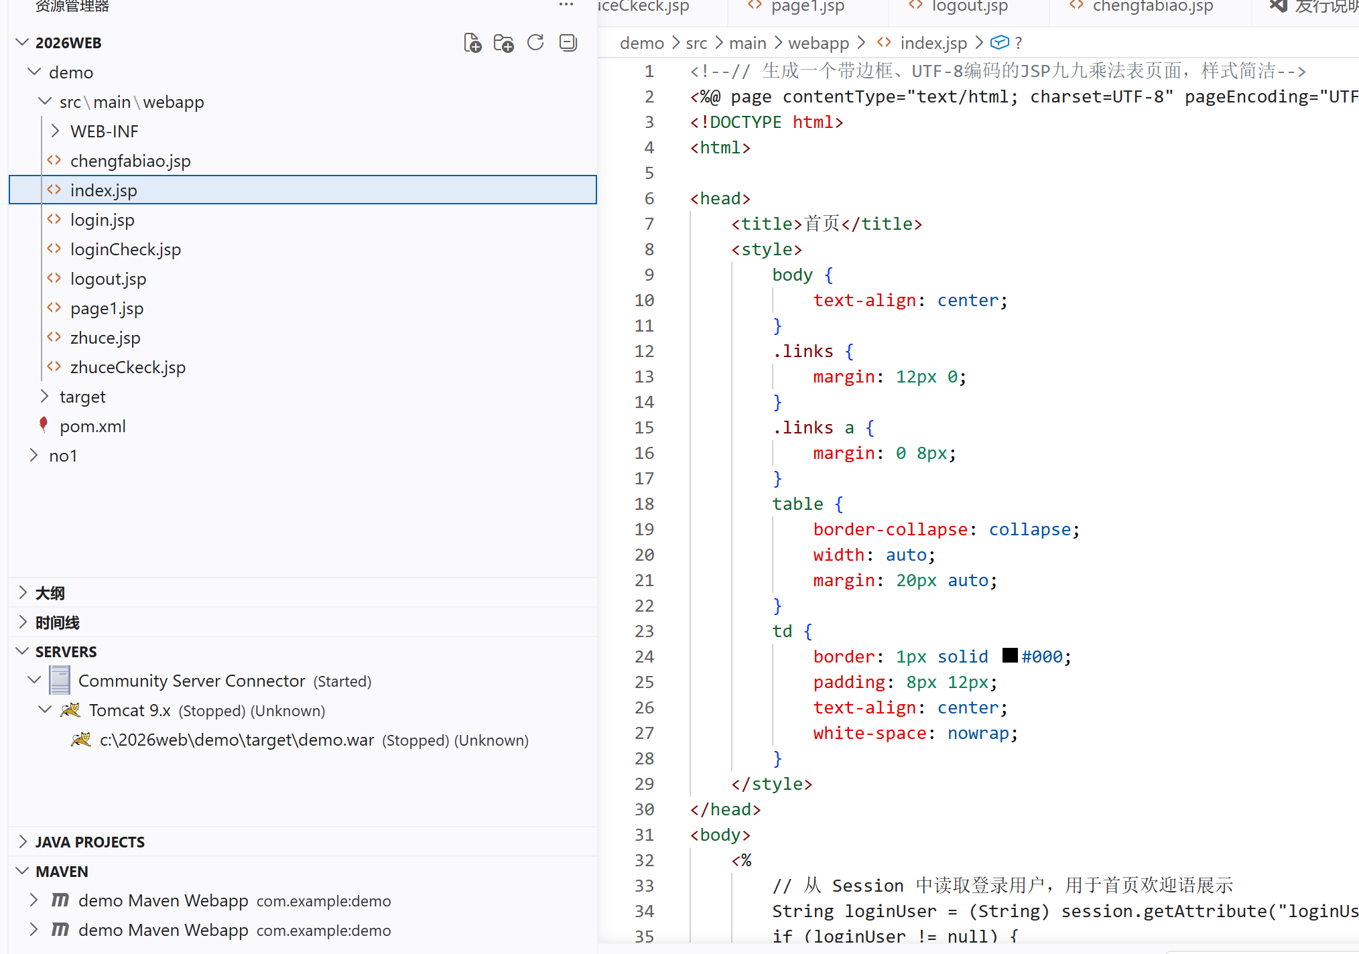Click the symbol cube icon in breadcrumb
Screen dimensions: 1359x954
point(1000,43)
